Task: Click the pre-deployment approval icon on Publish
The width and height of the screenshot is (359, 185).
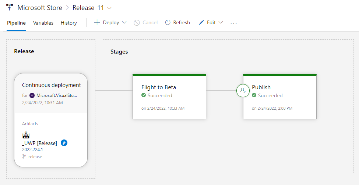Action: click(243, 90)
